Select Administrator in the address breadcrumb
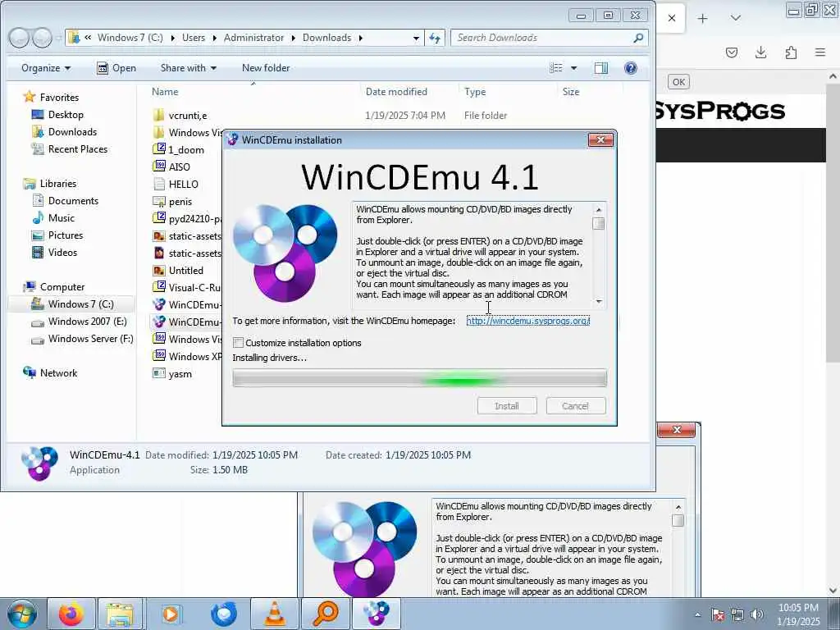Viewport: 840px width, 630px height. [x=254, y=38]
